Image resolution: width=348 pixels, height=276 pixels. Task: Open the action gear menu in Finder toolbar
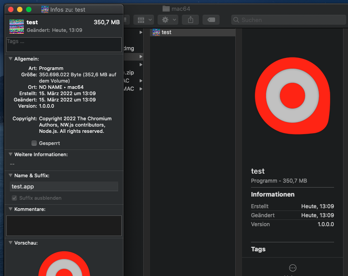click(x=168, y=20)
